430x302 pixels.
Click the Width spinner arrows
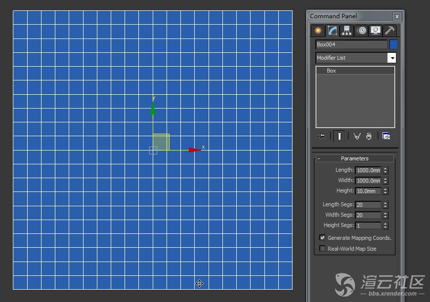coord(386,181)
